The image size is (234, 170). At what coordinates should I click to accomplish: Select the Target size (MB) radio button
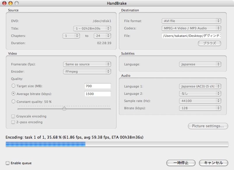point(13,86)
